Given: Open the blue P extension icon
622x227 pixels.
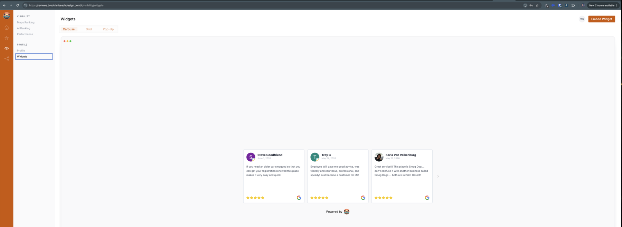Looking at the screenshot, I should click(566, 6).
